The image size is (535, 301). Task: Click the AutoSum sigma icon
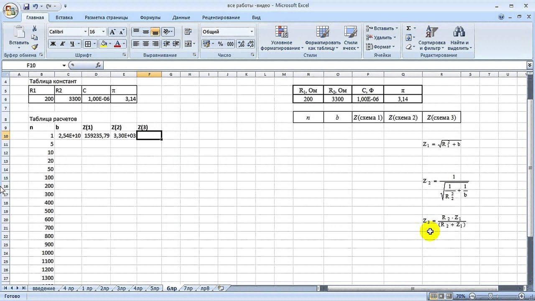pyautogui.click(x=409, y=28)
